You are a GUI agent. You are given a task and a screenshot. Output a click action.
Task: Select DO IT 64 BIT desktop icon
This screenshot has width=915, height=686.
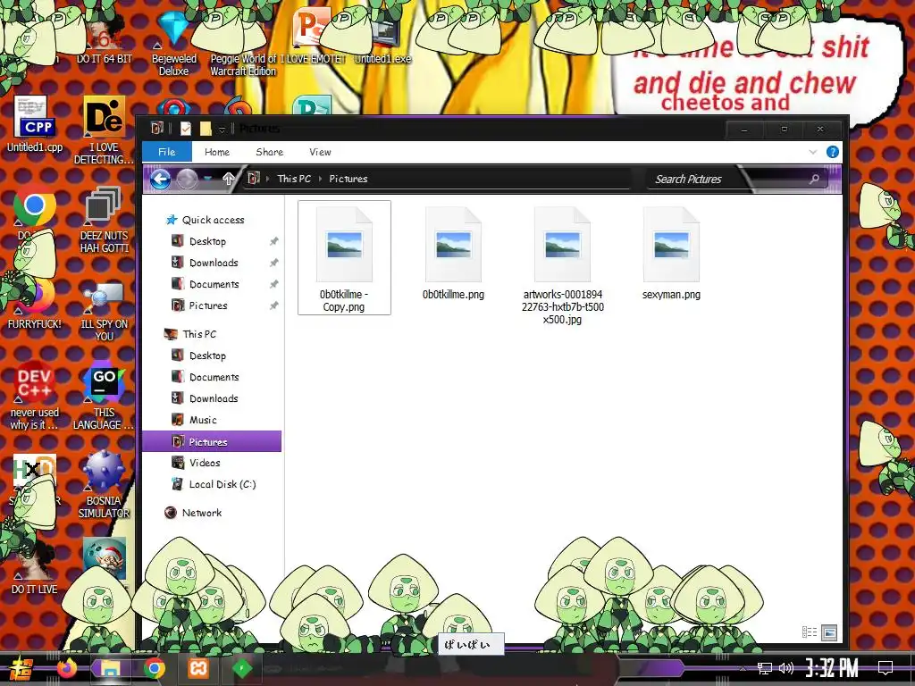tap(104, 39)
